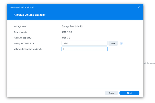This screenshot has width=155, height=103.
Task: Go to the Next wizard step
Action: (129, 93)
